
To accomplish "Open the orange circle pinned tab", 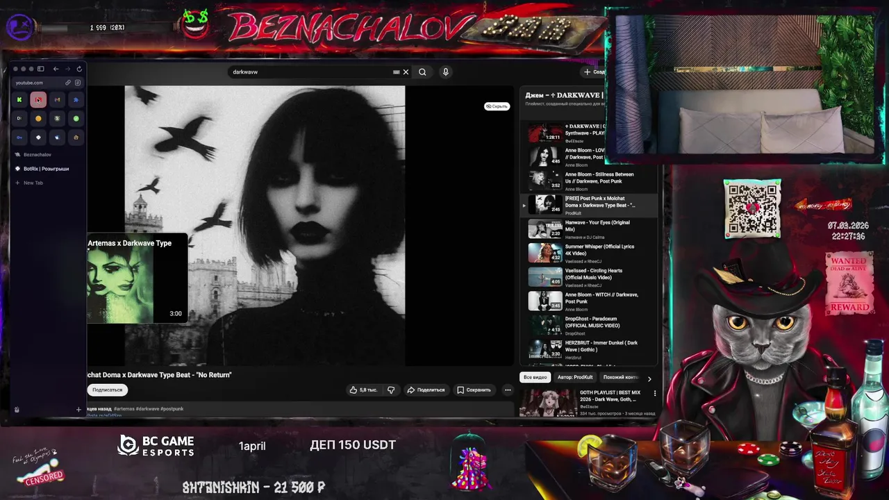I will [38, 119].
